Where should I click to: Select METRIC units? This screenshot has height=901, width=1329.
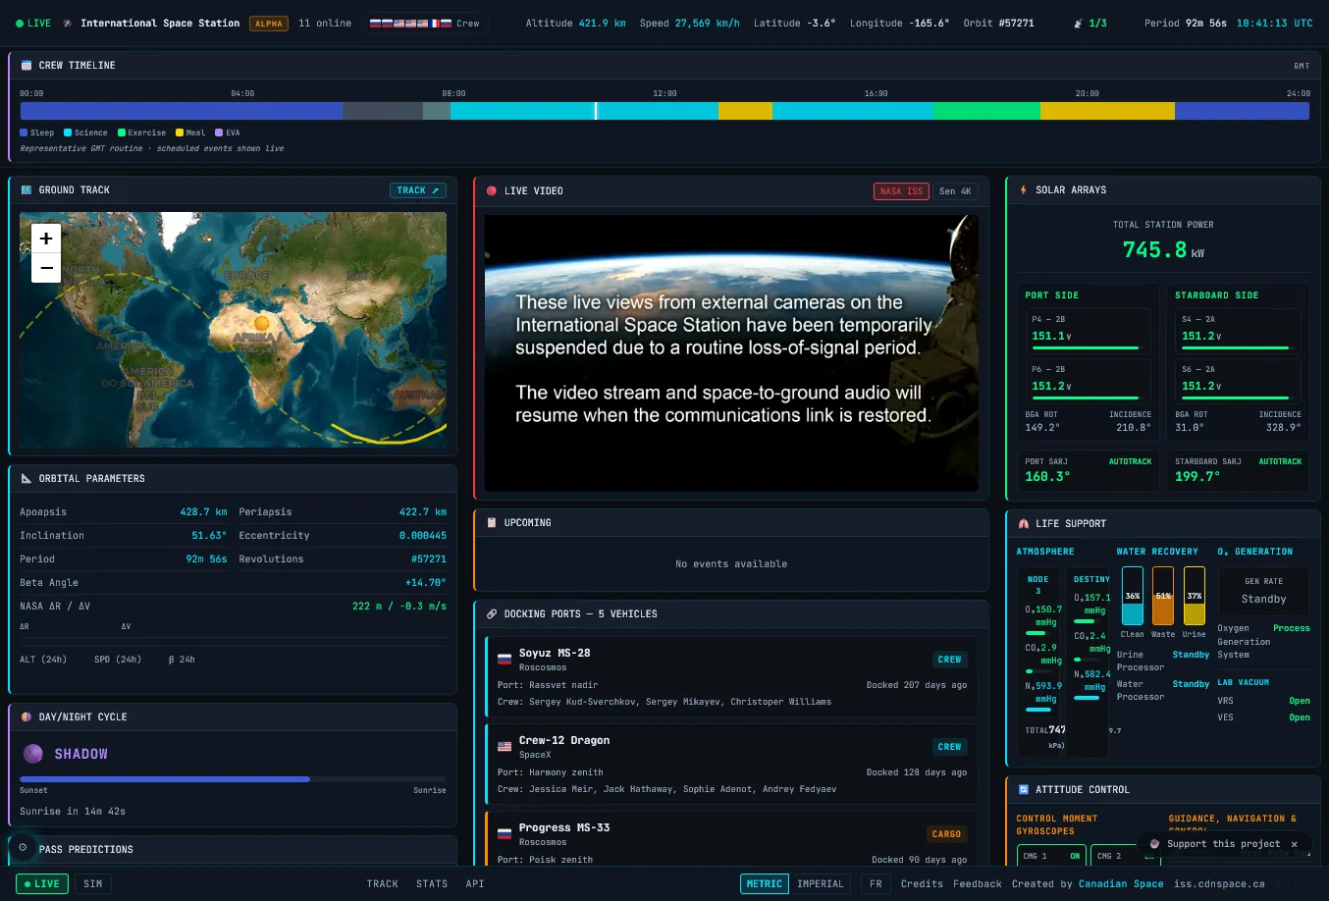[765, 883]
